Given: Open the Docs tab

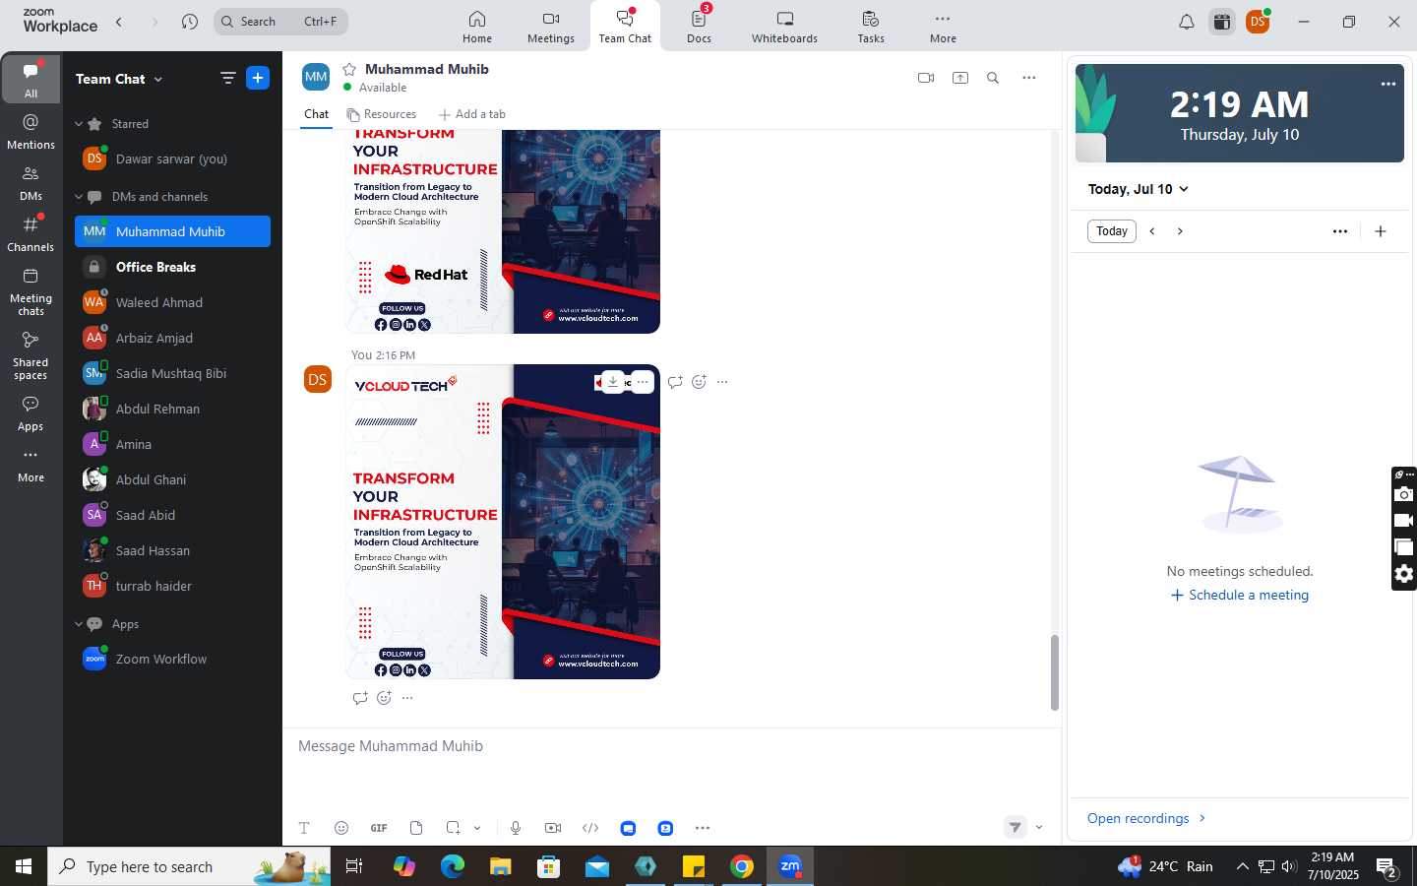Looking at the screenshot, I should [700, 27].
